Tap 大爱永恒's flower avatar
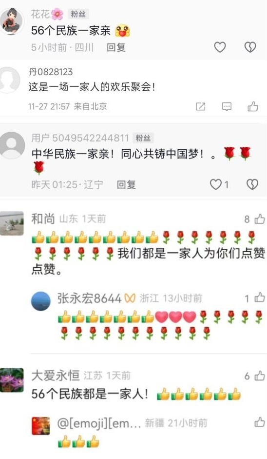Viewport: 267px width, 459px height. click(x=12, y=380)
